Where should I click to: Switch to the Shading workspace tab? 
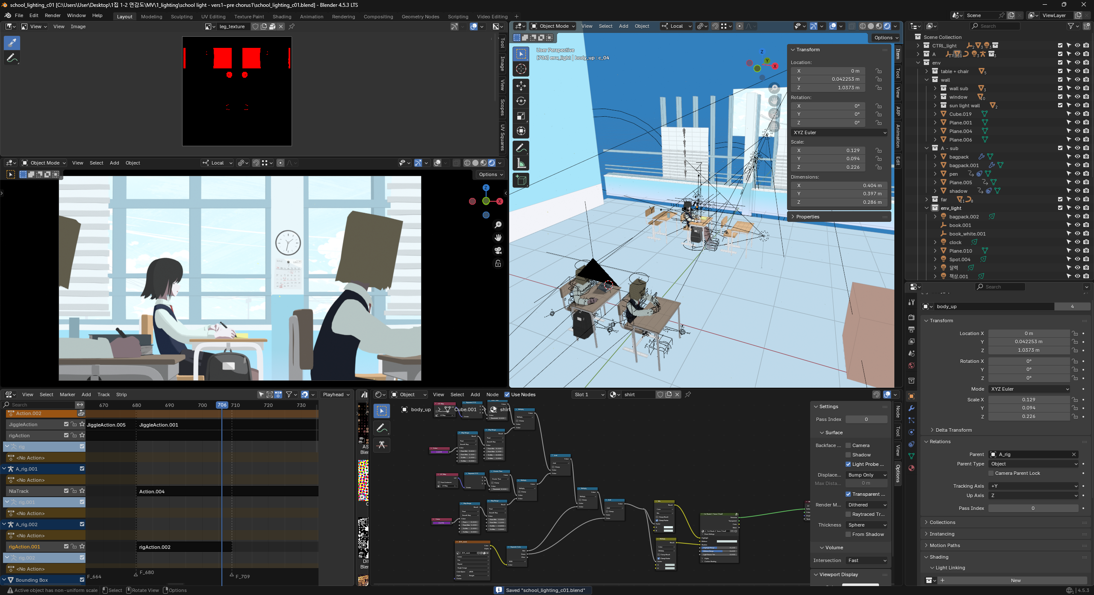coord(282,17)
